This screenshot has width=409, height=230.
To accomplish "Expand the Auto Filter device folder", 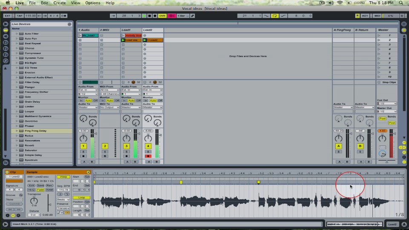I will tap(17, 34).
